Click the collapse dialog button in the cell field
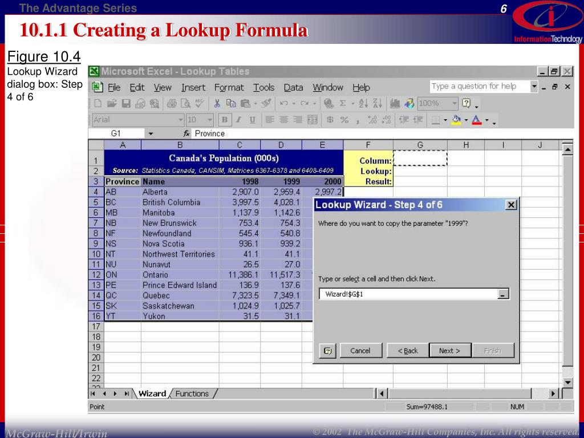The height and width of the screenshot is (438, 584). pyautogui.click(x=502, y=294)
